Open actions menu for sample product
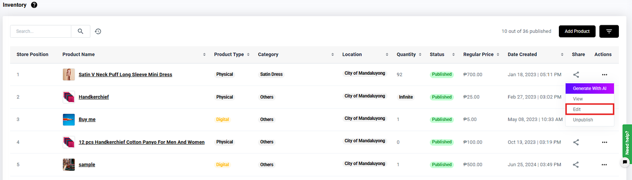This screenshot has width=632, height=180. [x=604, y=165]
